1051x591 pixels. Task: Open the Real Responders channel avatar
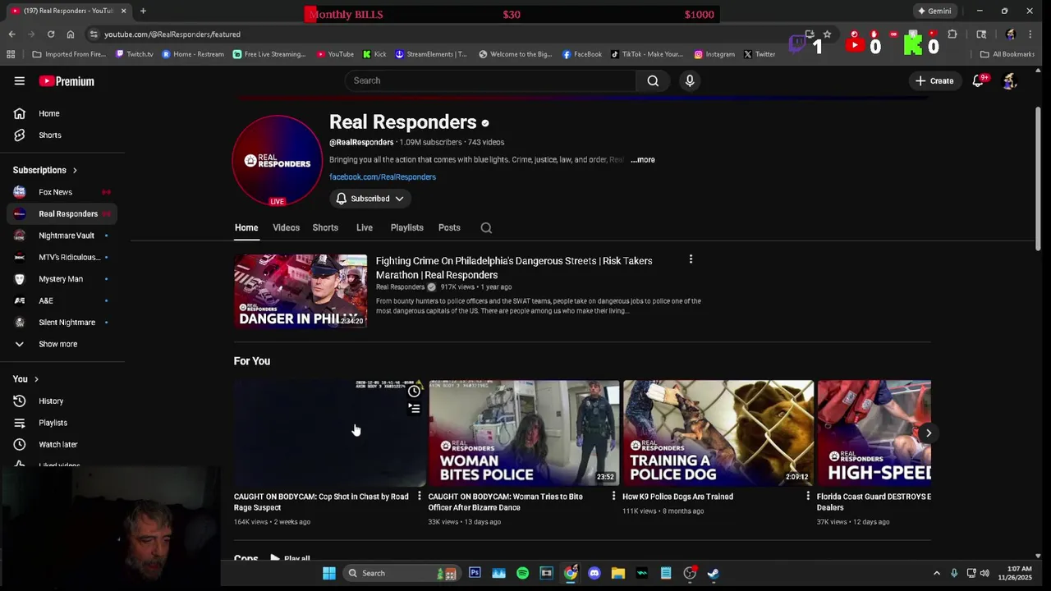click(x=278, y=160)
